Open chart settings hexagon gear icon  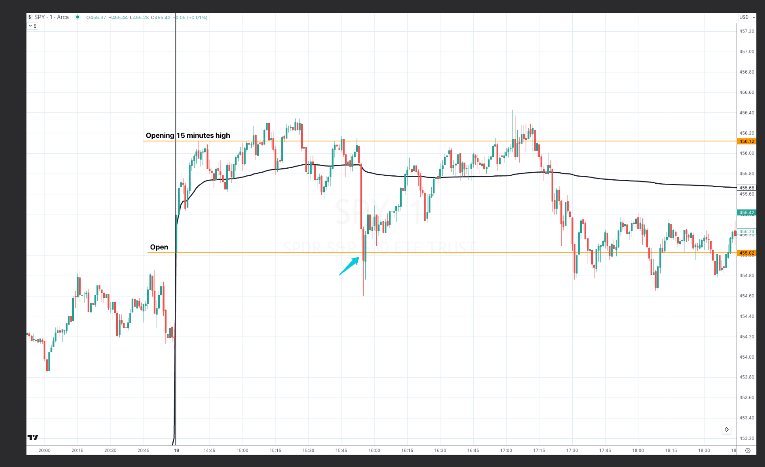click(x=747, y=450)
